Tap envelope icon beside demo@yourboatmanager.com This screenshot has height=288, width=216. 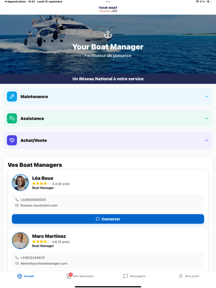17,263
